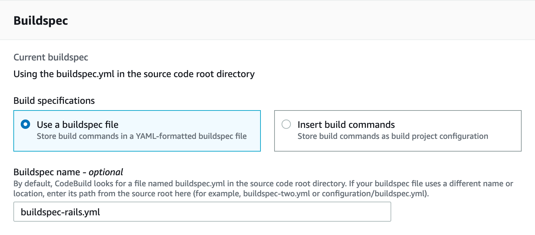535x235 pixels.
Task: Click the empty area of the Buildspec header bar
Action: coord(301,21)
